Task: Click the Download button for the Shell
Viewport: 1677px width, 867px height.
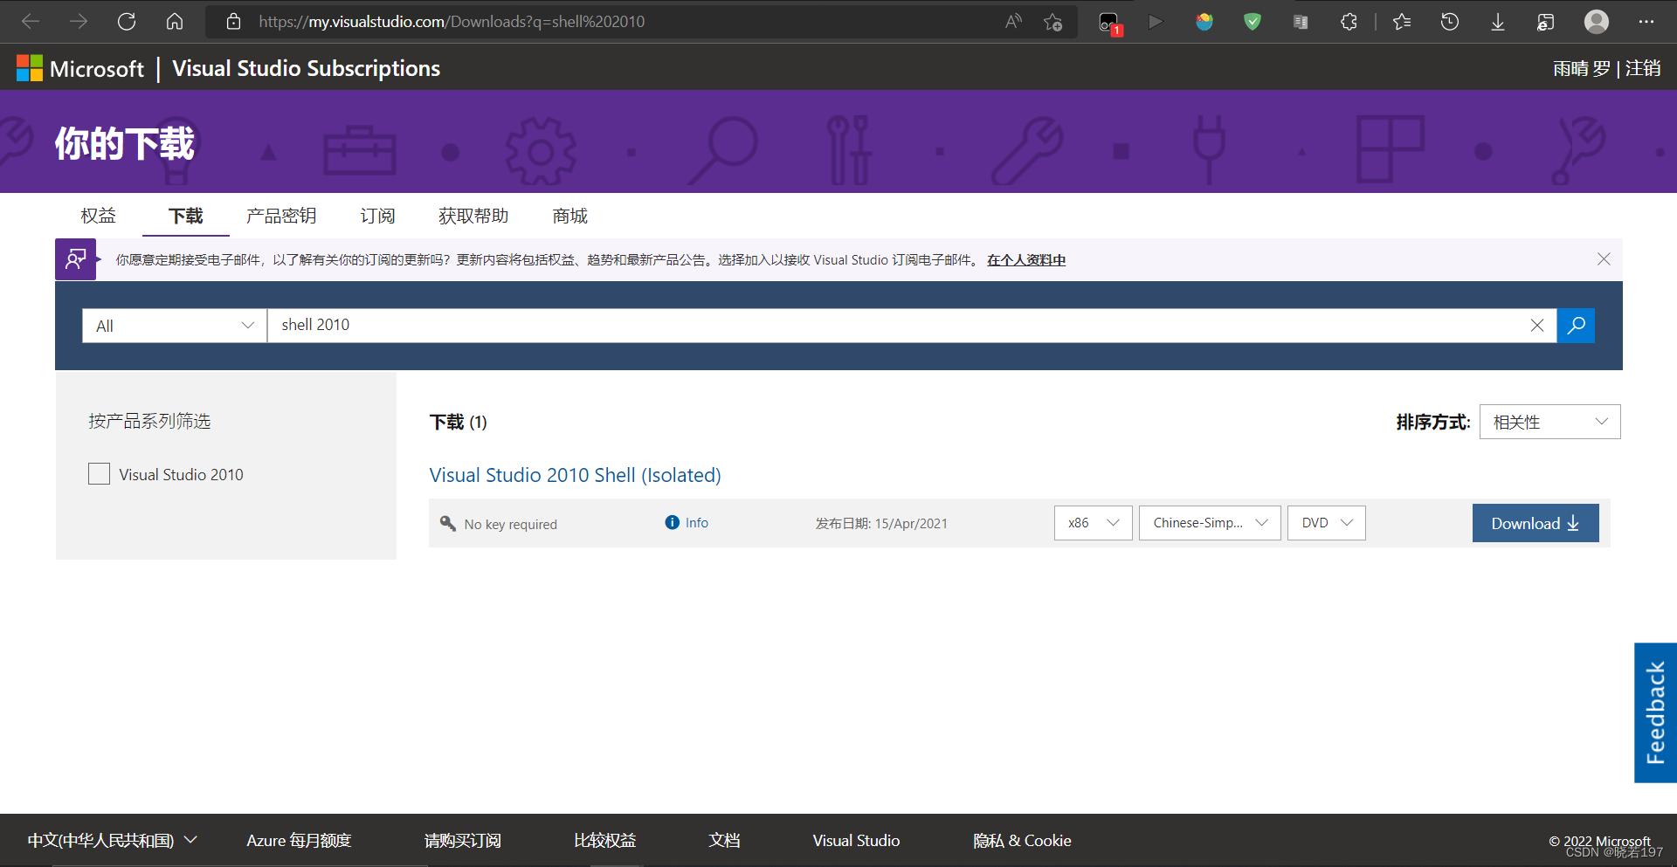Action: click(x=1535, y=522)
